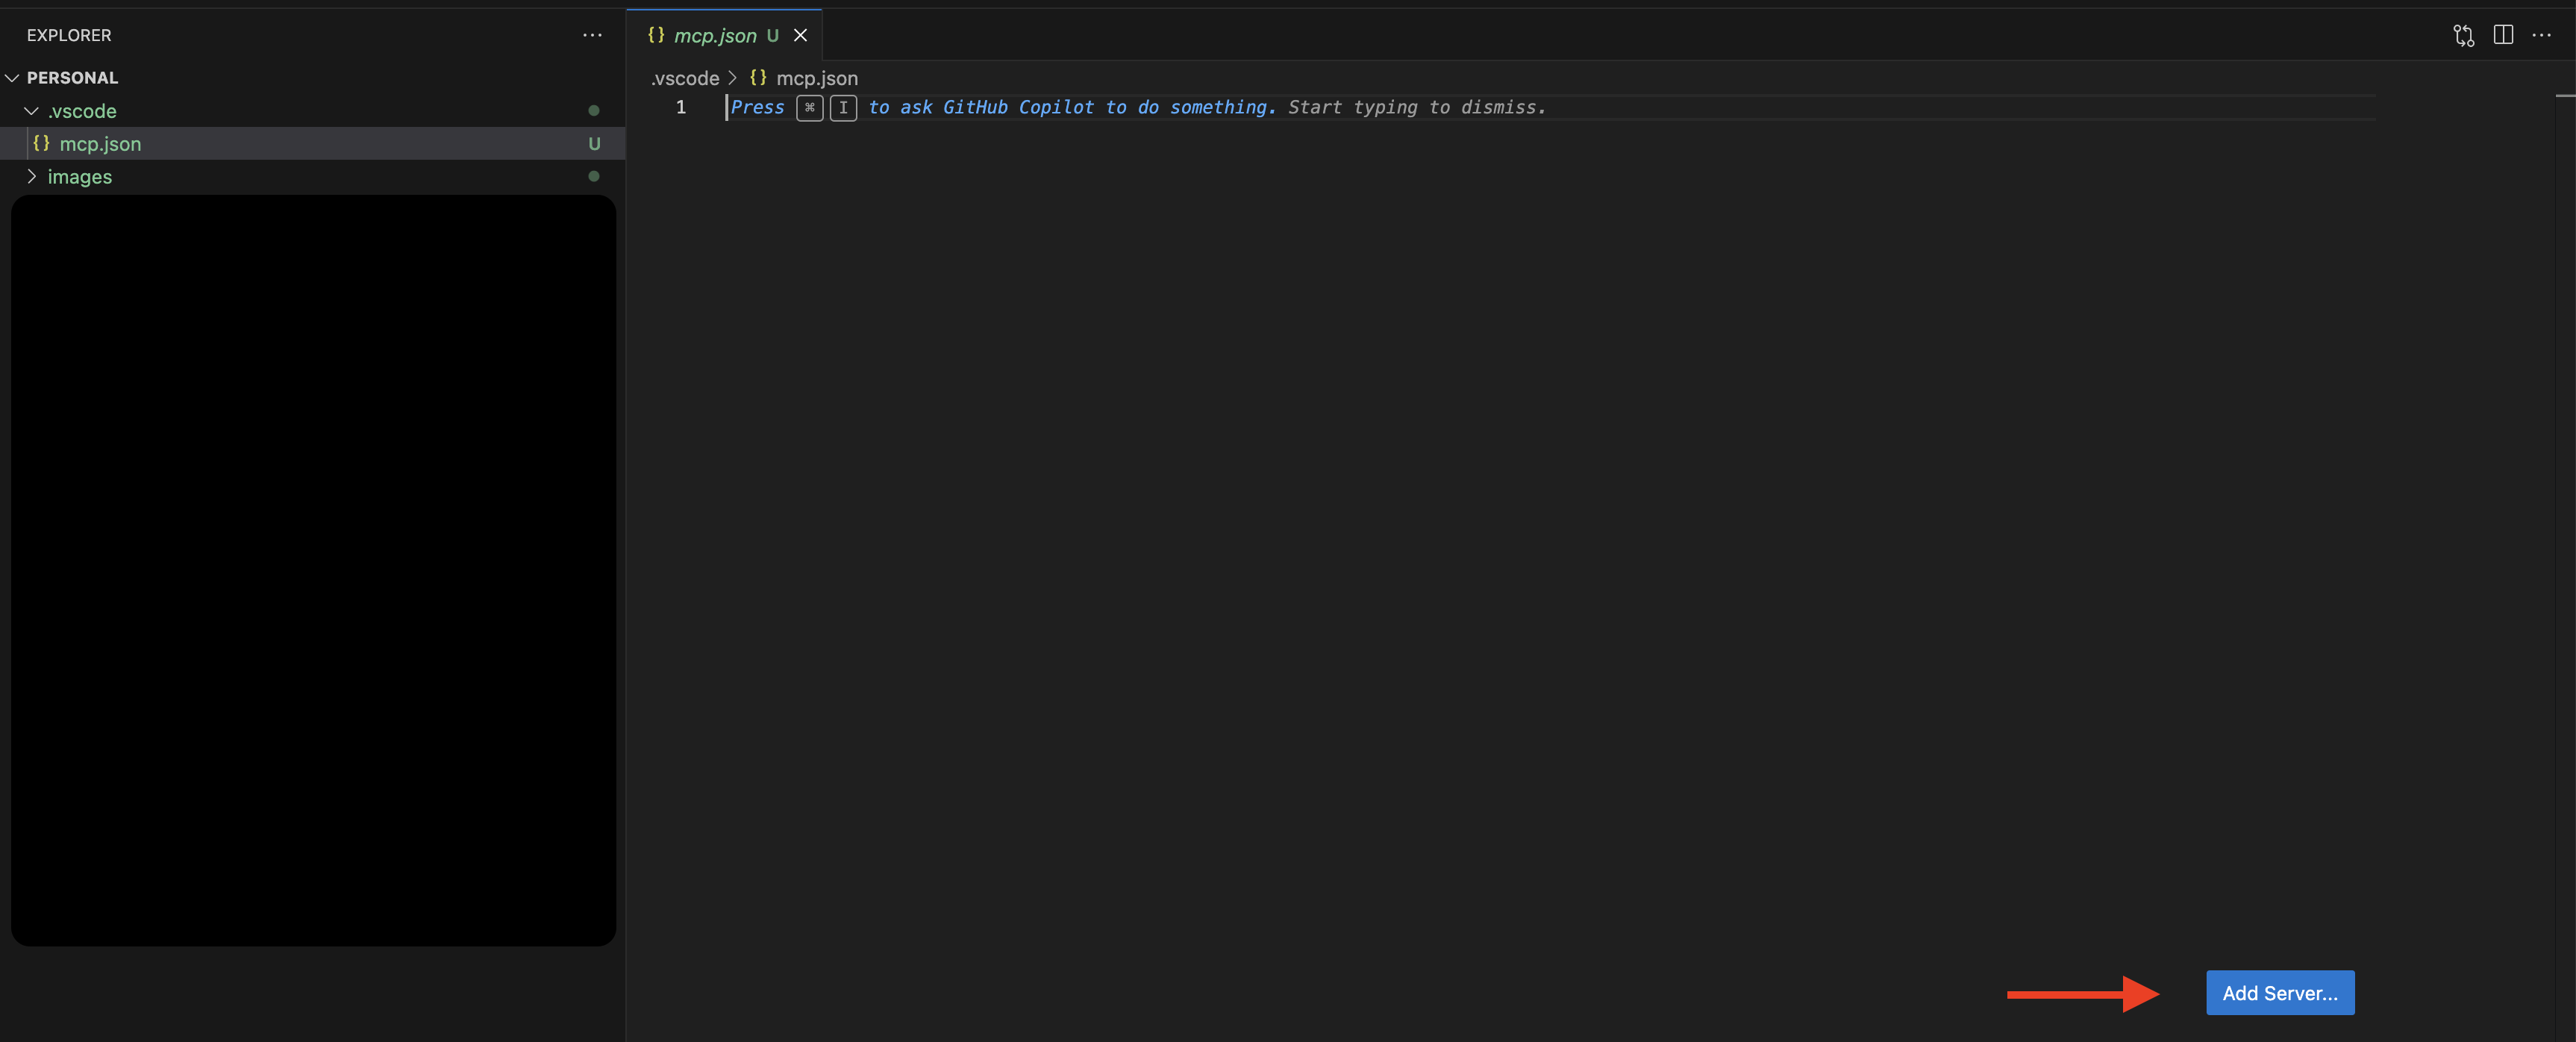Collapse the PERSONAL workspace section

point(13,78)
